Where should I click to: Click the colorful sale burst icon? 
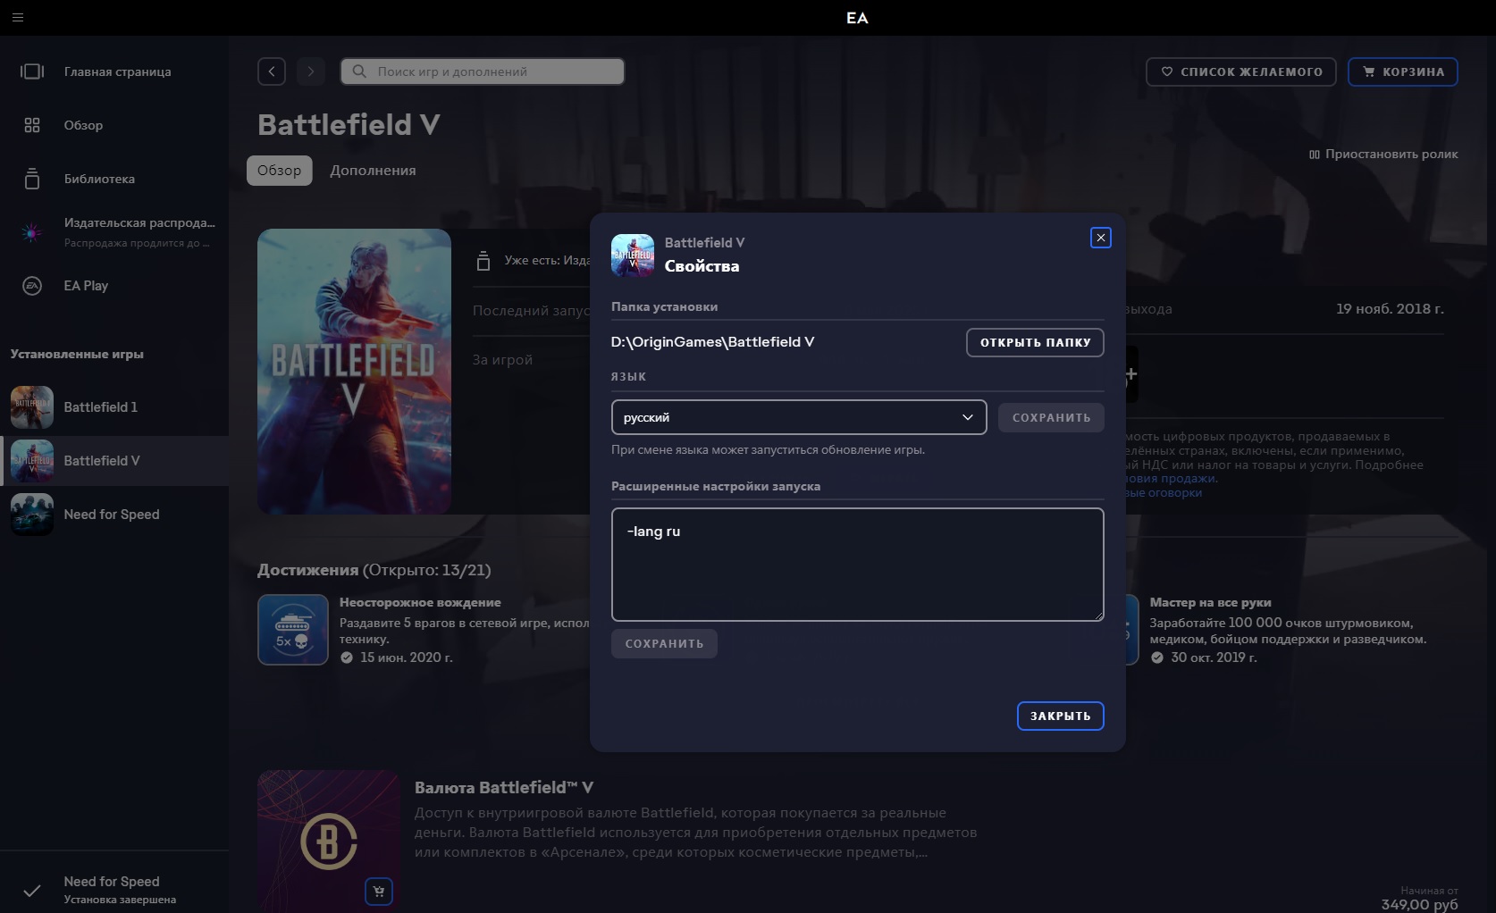point(32,232)
